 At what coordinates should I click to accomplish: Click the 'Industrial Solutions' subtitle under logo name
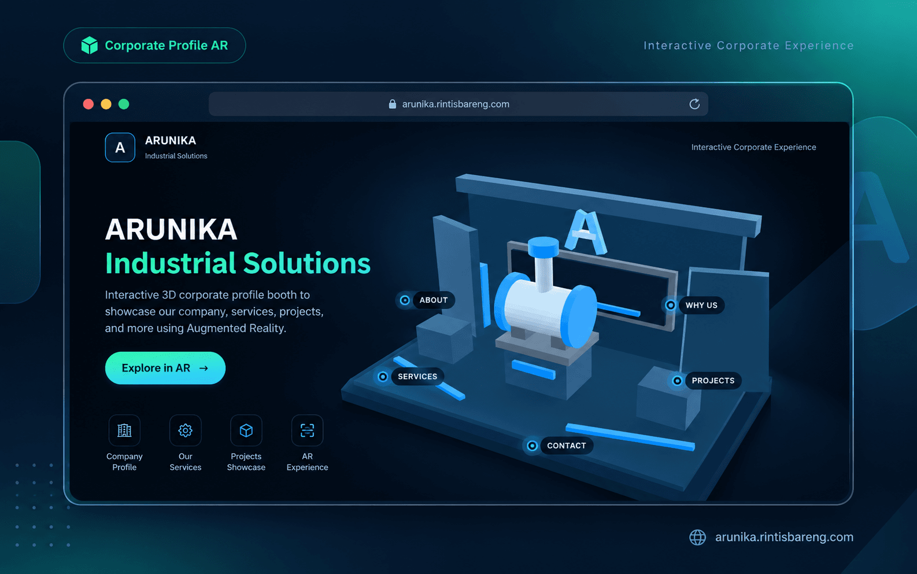point(176,156)
